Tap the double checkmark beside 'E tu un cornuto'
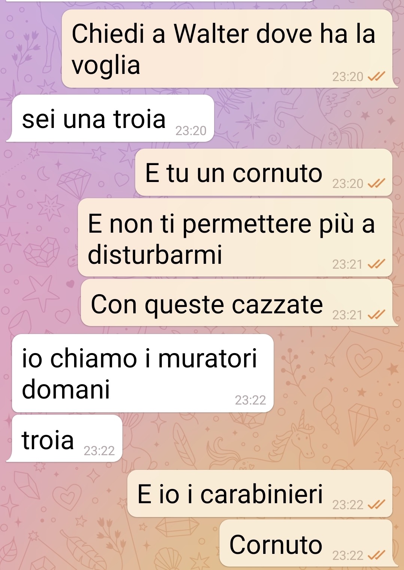The image size is (404, 570). click(x=376, y=183)
